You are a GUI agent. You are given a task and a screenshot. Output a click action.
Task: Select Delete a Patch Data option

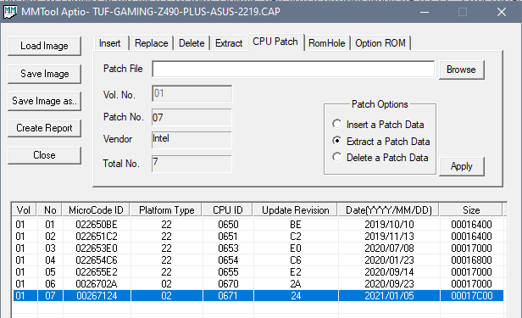380,158
